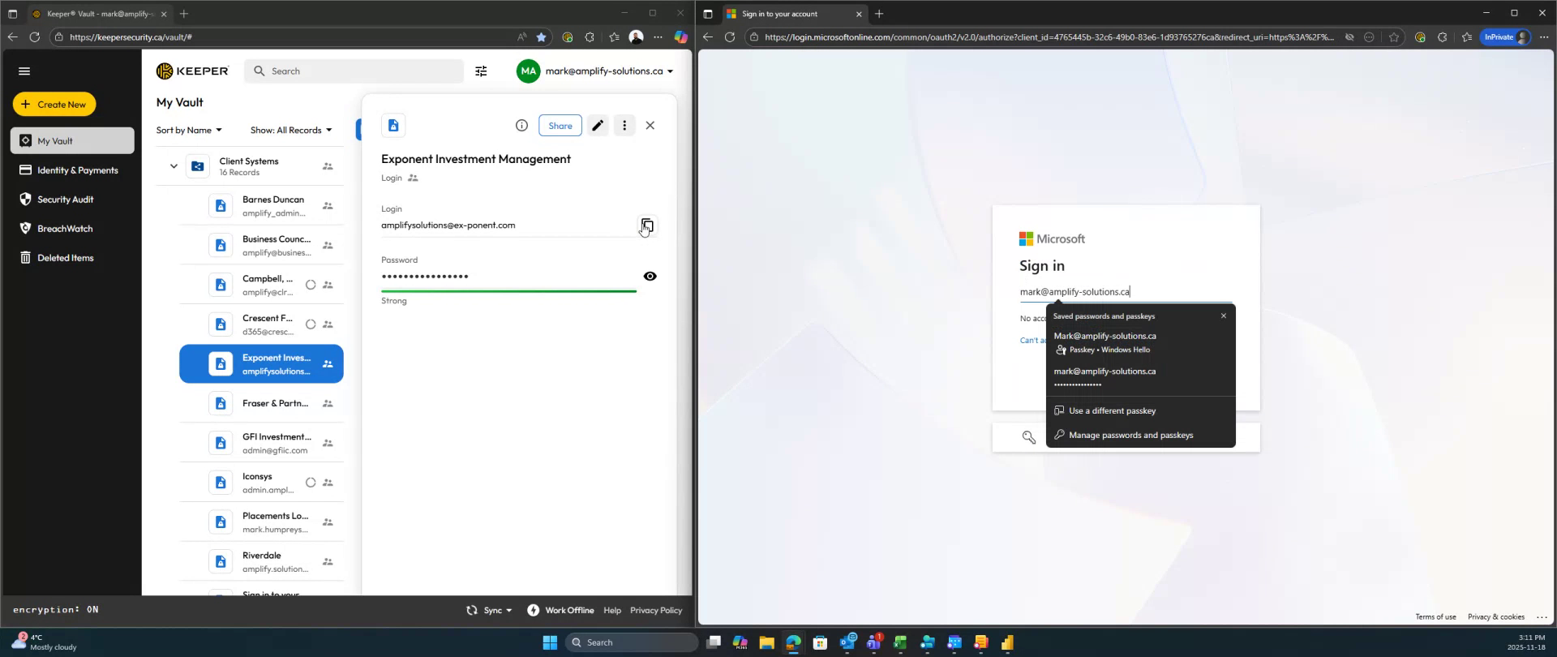The image size is (1557, 657).
Task: Select the Barnes Duncan record
Action: [261, 206]
